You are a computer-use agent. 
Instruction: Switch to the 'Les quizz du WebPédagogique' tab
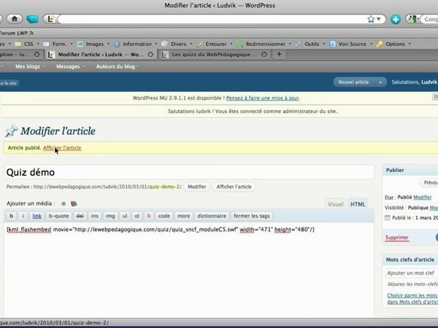click(x=215, y=54)
